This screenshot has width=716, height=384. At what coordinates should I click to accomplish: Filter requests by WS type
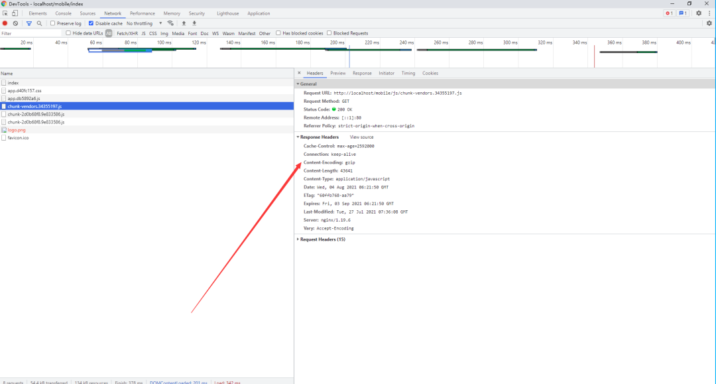tap(215, 33)
